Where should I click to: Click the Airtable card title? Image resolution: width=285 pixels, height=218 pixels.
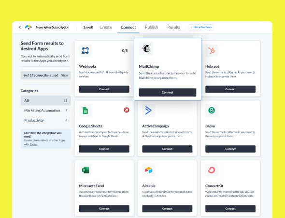tap(149, 186)
